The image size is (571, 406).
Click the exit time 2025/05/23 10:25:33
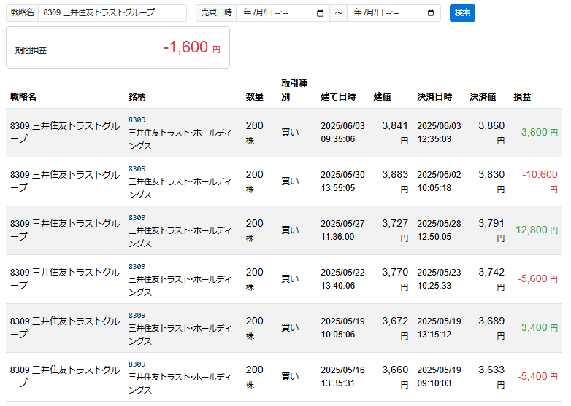pyautogui.click(x=439, y=278)
